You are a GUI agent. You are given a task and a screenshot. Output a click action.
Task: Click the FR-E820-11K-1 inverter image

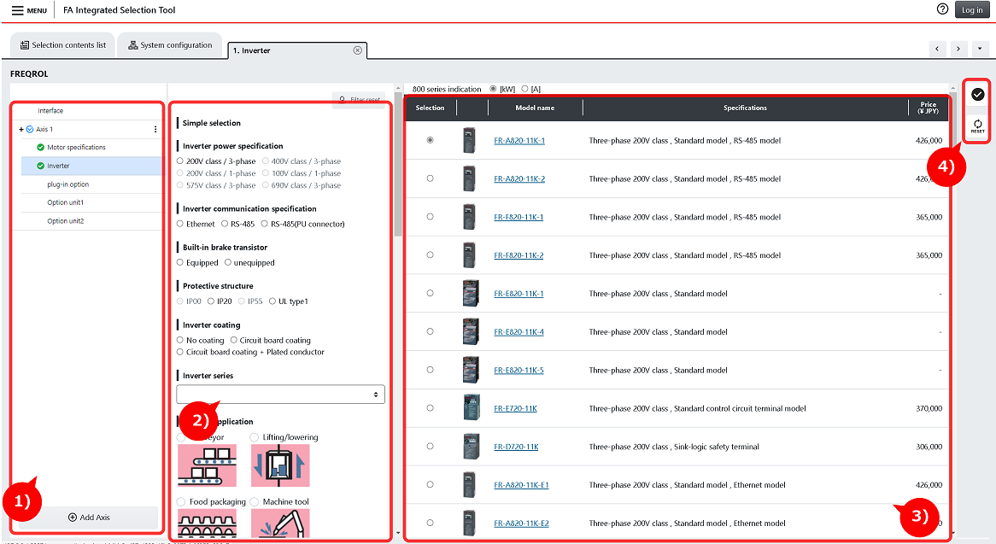[471, 293]
